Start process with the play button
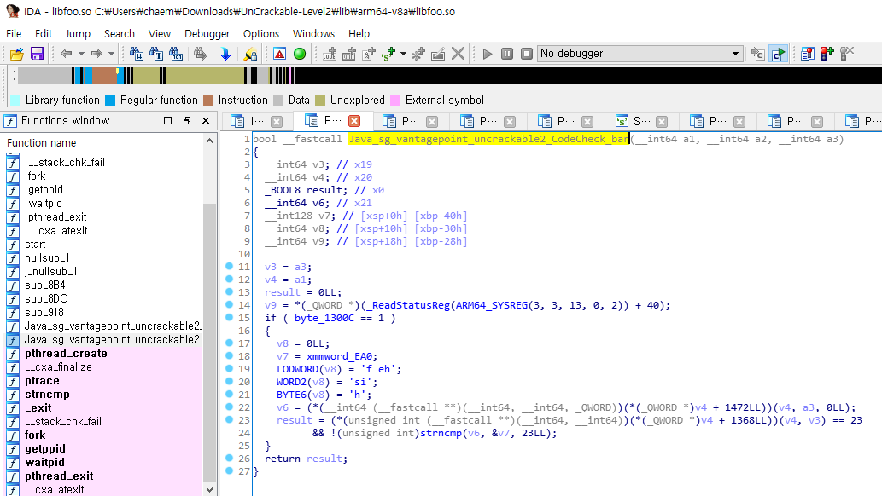The height and width of the screenshot is (496, 882). (x=488, y=54)
